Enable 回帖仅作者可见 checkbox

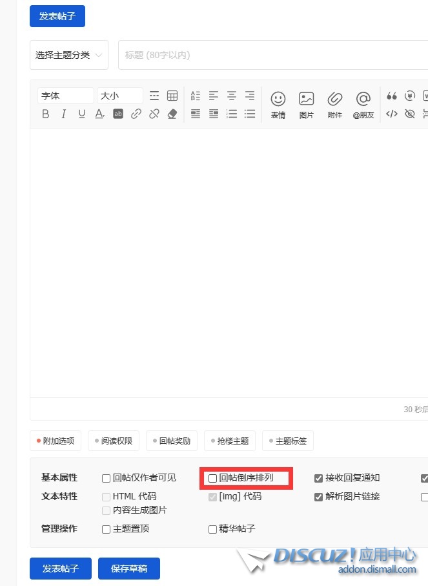[106, 478]
